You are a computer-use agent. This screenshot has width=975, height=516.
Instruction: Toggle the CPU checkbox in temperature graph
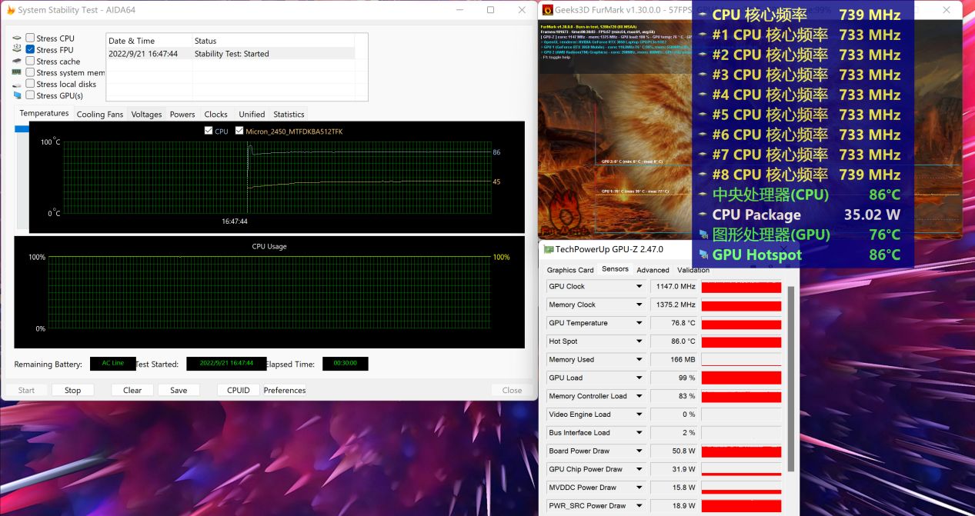tap(209, 131)
